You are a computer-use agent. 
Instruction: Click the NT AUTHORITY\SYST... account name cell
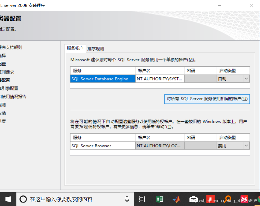pos(160,79)
